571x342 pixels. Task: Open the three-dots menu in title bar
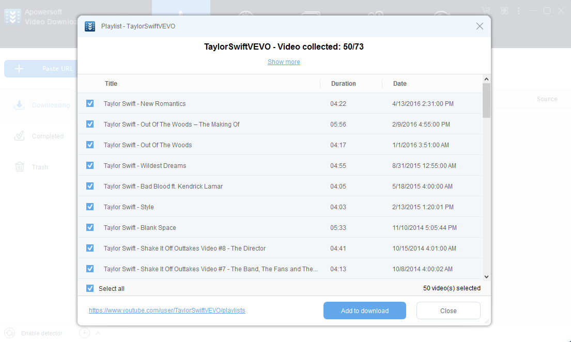519,11
